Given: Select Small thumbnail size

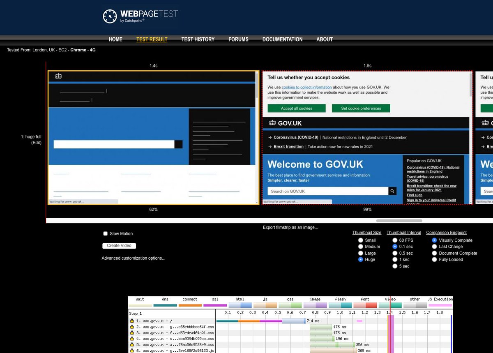Looking at the screenshot, I should point(361,240).
